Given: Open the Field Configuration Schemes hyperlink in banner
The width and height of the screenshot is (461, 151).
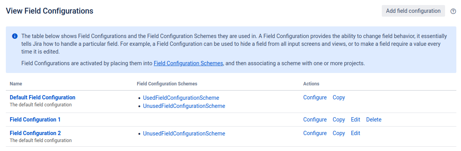Looking at the screenshot, I should point(188,63).
